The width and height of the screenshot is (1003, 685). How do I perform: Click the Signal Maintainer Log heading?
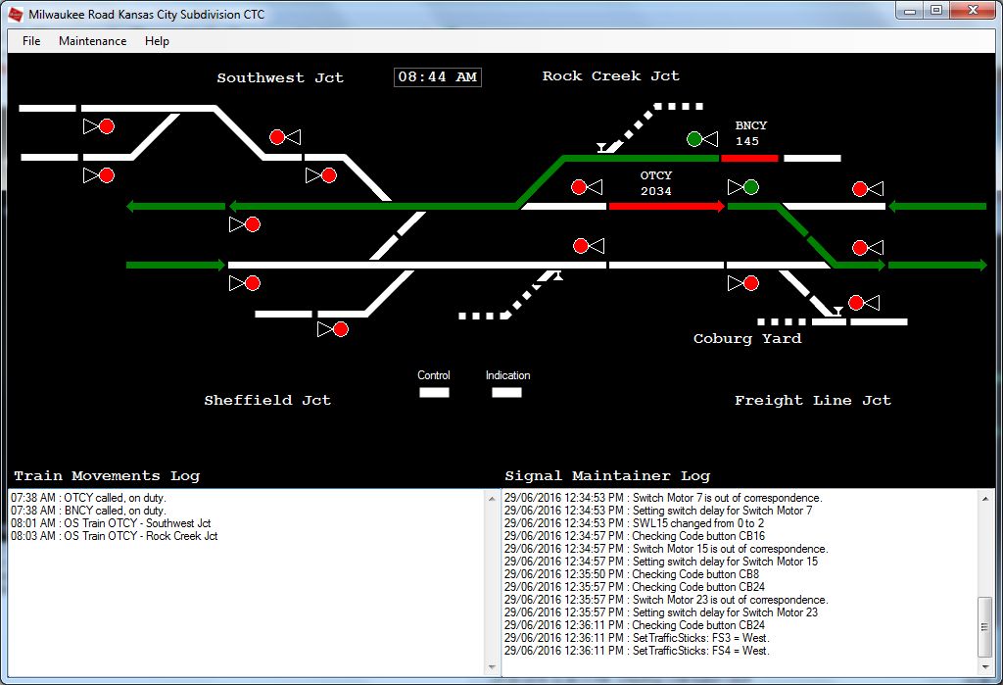[x=607, y=475]
